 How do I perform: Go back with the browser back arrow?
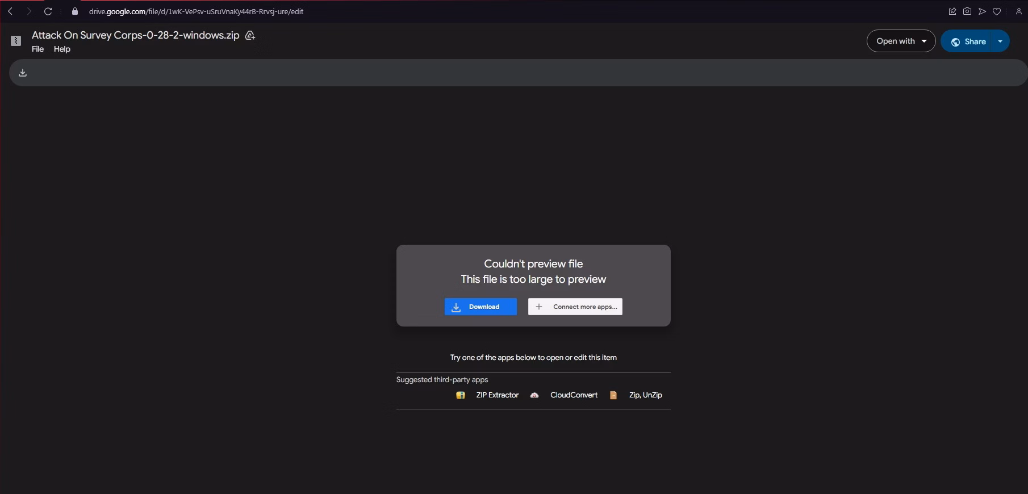point(10,11)
